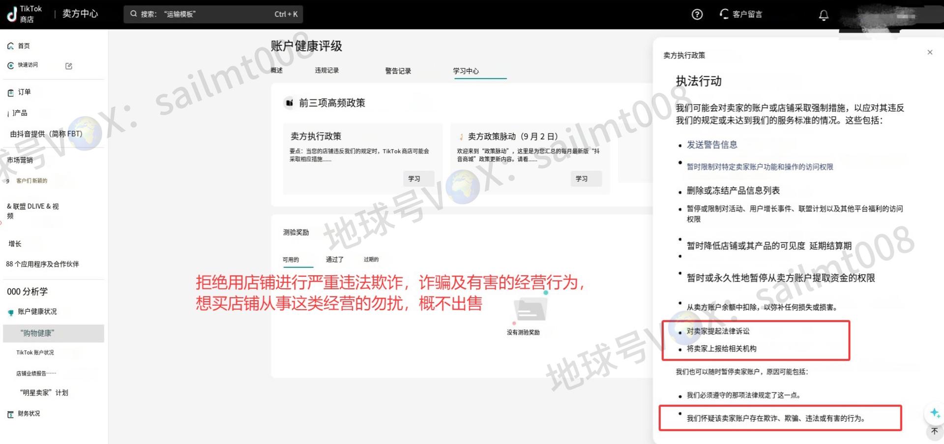
Task: Click the blue sparkle AI assistant icon
Action: tap(934, 413)
